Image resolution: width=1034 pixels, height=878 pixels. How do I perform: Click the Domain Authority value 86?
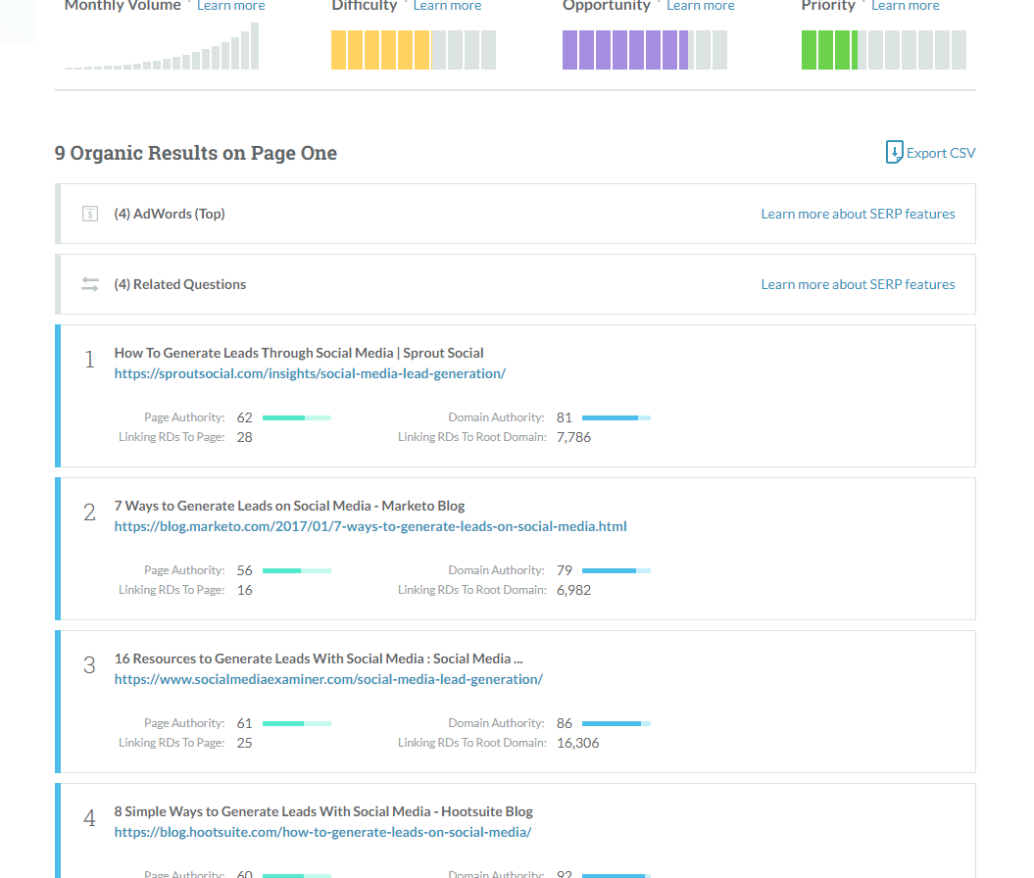(x=565, y=724)
